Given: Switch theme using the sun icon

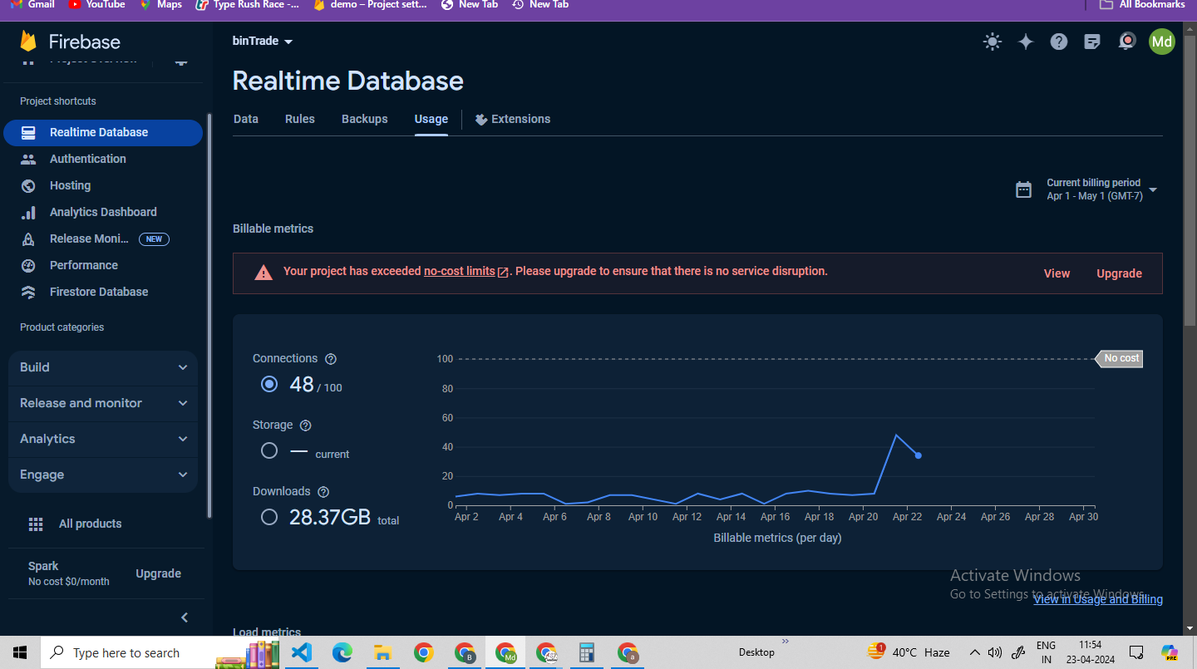Looking at the screenshot, I should tap(992, 42).
